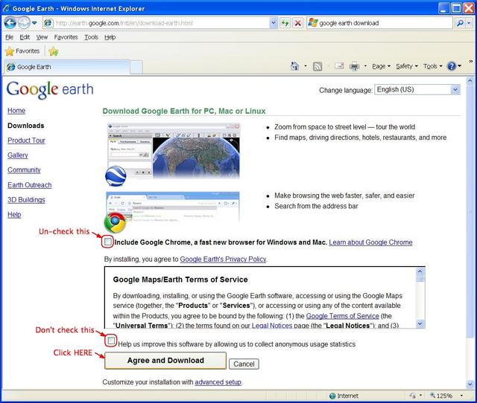Click the red Stop loading icon

pos(298,23)
